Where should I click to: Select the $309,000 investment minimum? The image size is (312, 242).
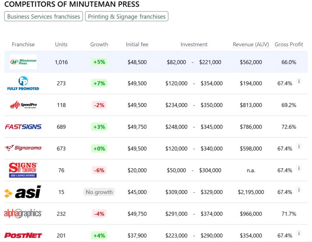(176, 192)
